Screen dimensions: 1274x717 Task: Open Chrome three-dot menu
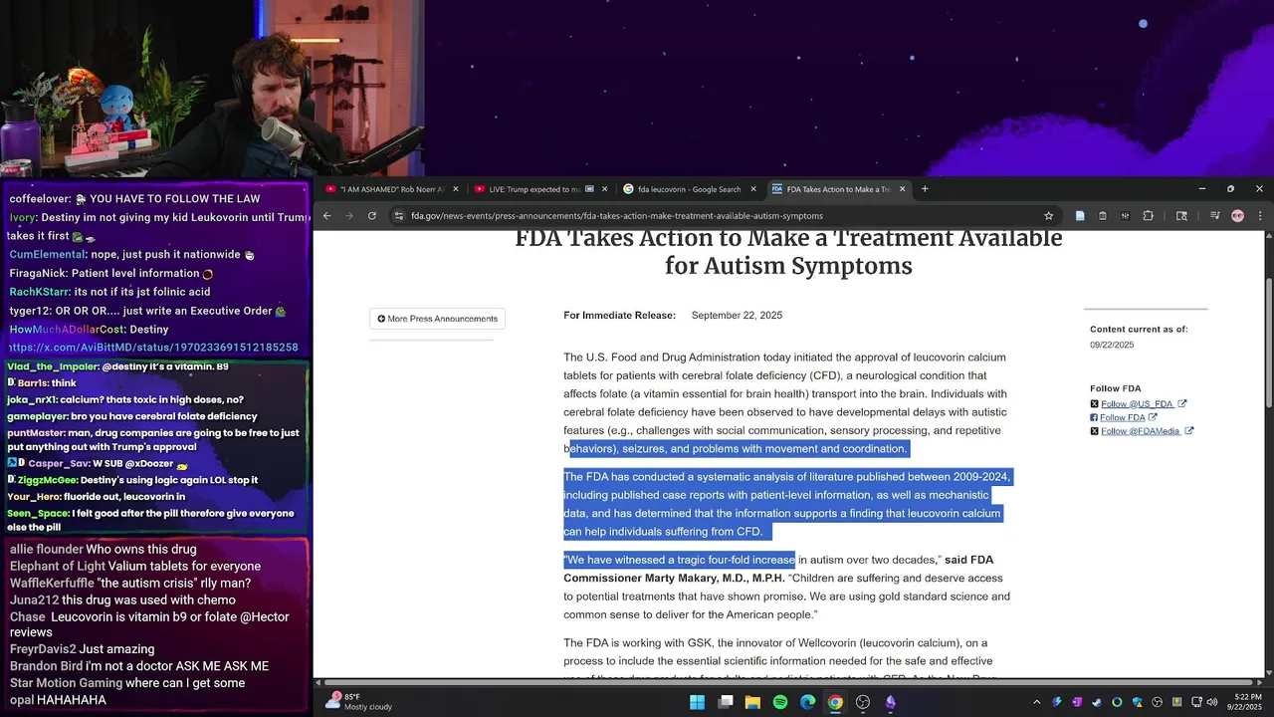pyautogui.click(x=1260, y=215)
